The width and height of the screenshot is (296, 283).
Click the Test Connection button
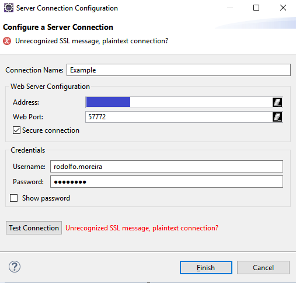pyautogui.click(x=34, y=227)
